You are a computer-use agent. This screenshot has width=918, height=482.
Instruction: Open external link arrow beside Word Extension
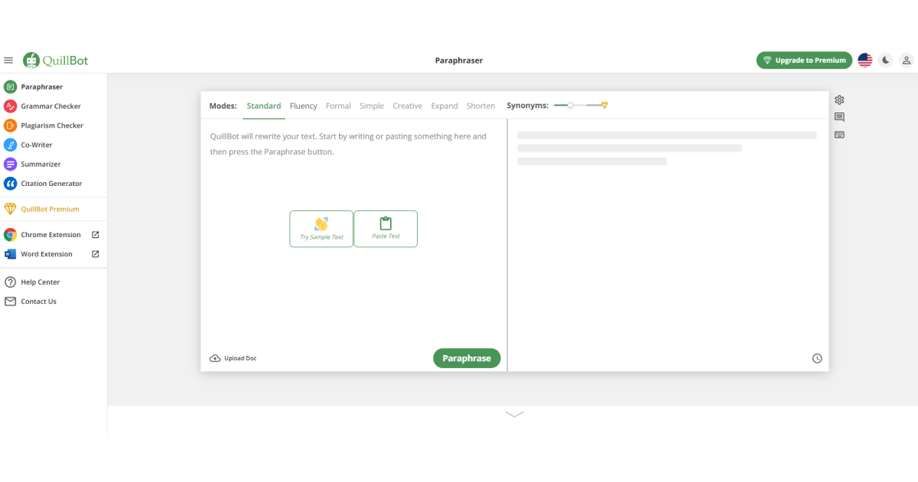(x=96, y=254)
